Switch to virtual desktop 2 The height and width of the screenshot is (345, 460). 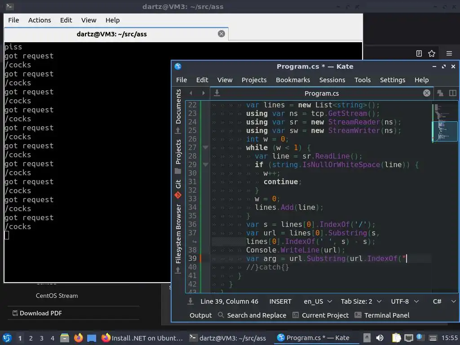tap(31, 338)
